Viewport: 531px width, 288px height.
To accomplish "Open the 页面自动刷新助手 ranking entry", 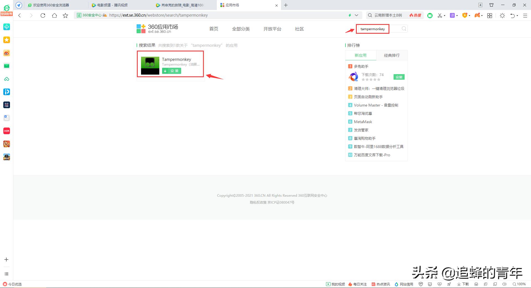I will pos(368,97).
